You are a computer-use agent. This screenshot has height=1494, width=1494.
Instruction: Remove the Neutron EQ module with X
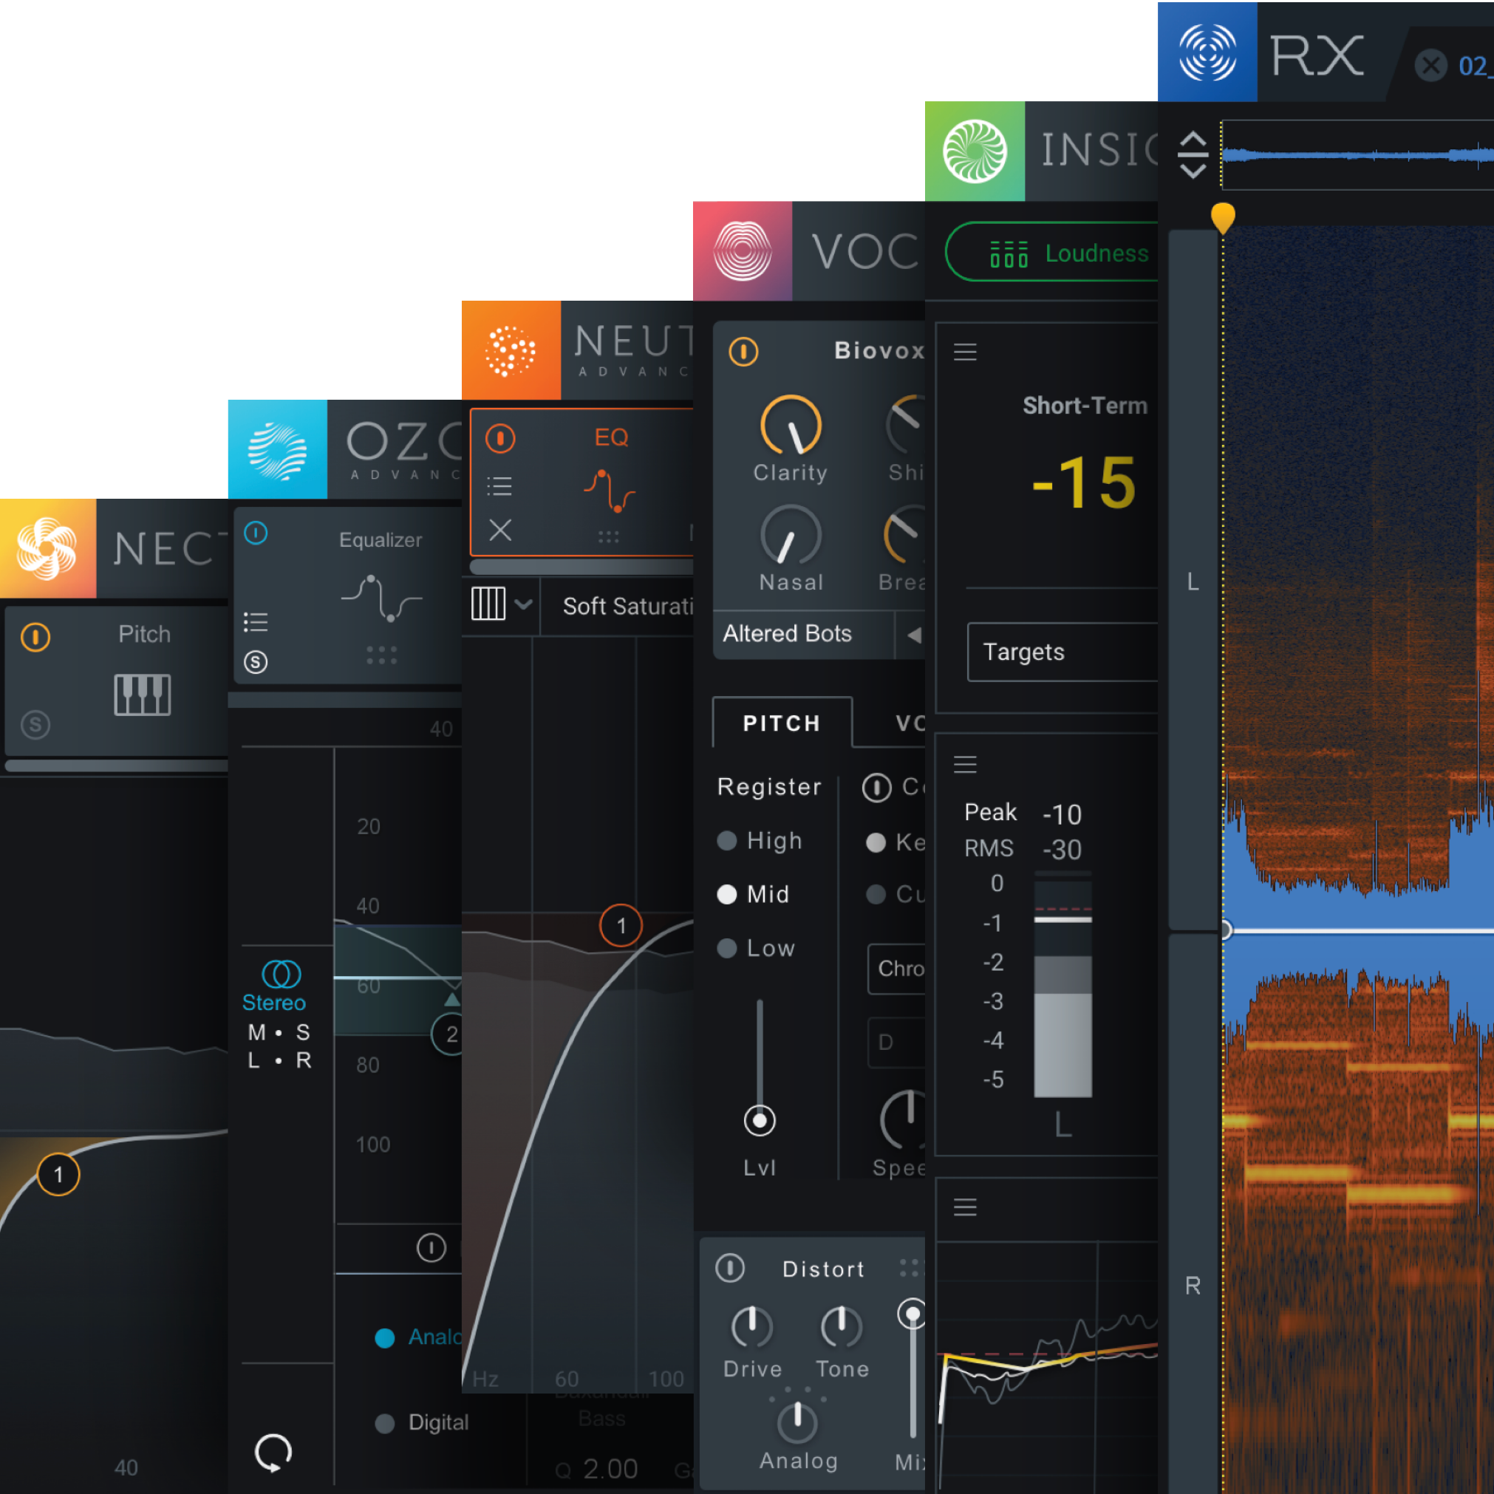click(500, 531)
